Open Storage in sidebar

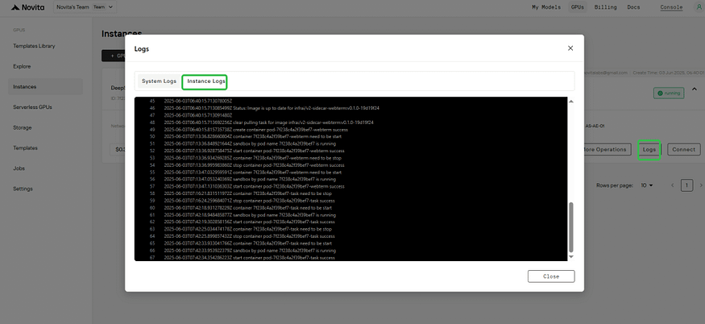pos(23,128)
